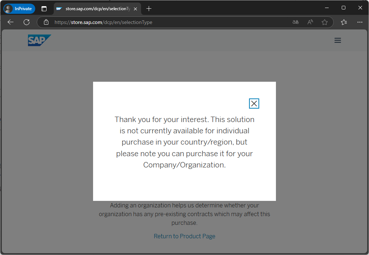Close the availability notice dialog
This screenshot has height=255, width=369.
(254, 104)
